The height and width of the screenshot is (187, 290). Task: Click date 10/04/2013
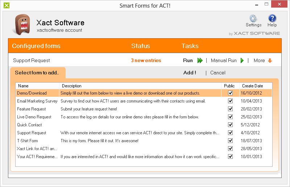(251, 101)
